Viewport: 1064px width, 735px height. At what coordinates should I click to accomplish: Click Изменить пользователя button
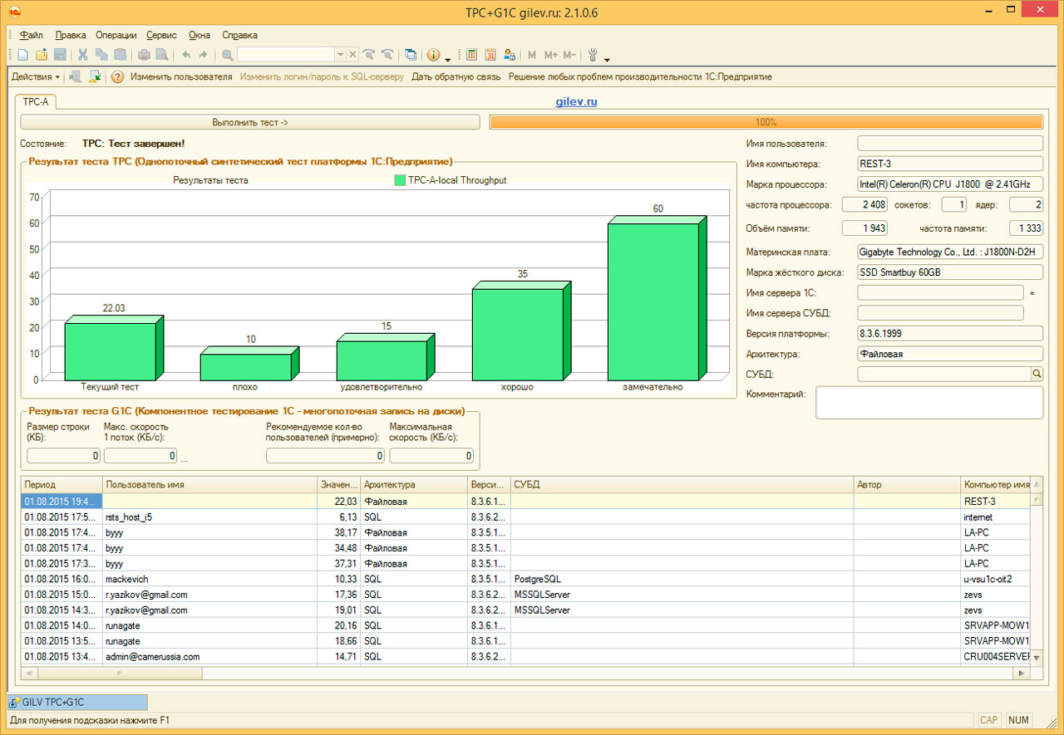181,76
